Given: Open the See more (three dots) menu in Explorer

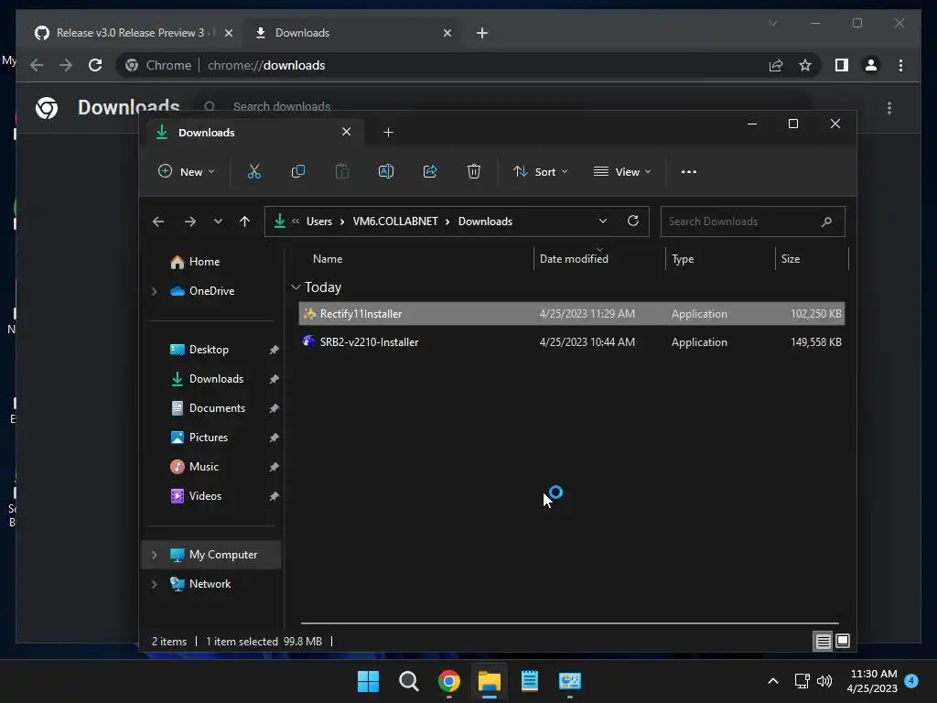Looking at the screenshot, I should (x=688, y=171).
